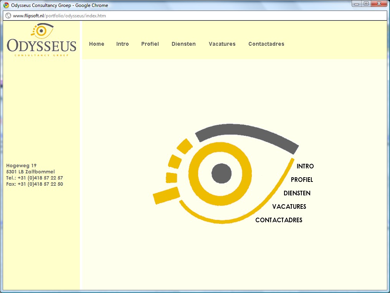Click the globe site-info icon in address bar

click(x=8, y=16)
